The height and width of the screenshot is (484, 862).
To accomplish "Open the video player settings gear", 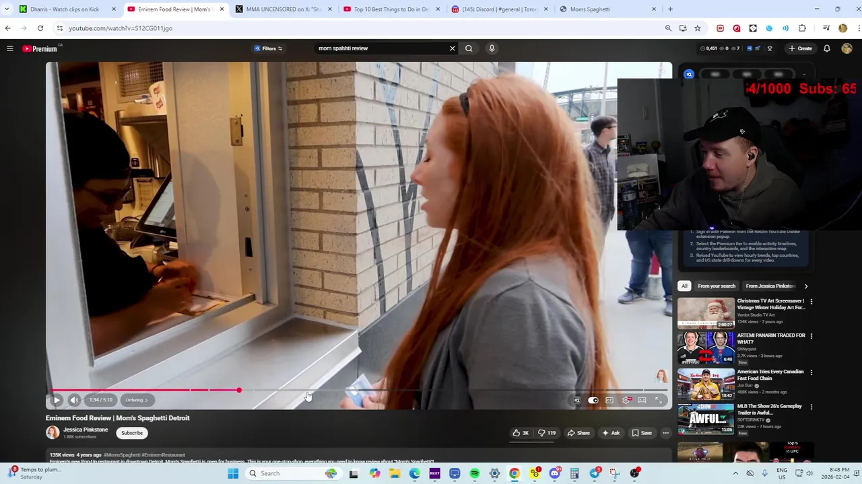I will point(626,400).
